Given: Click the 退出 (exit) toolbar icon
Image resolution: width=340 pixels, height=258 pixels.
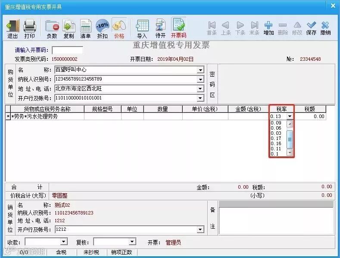Looking at the screenshot, I should 12,29.
